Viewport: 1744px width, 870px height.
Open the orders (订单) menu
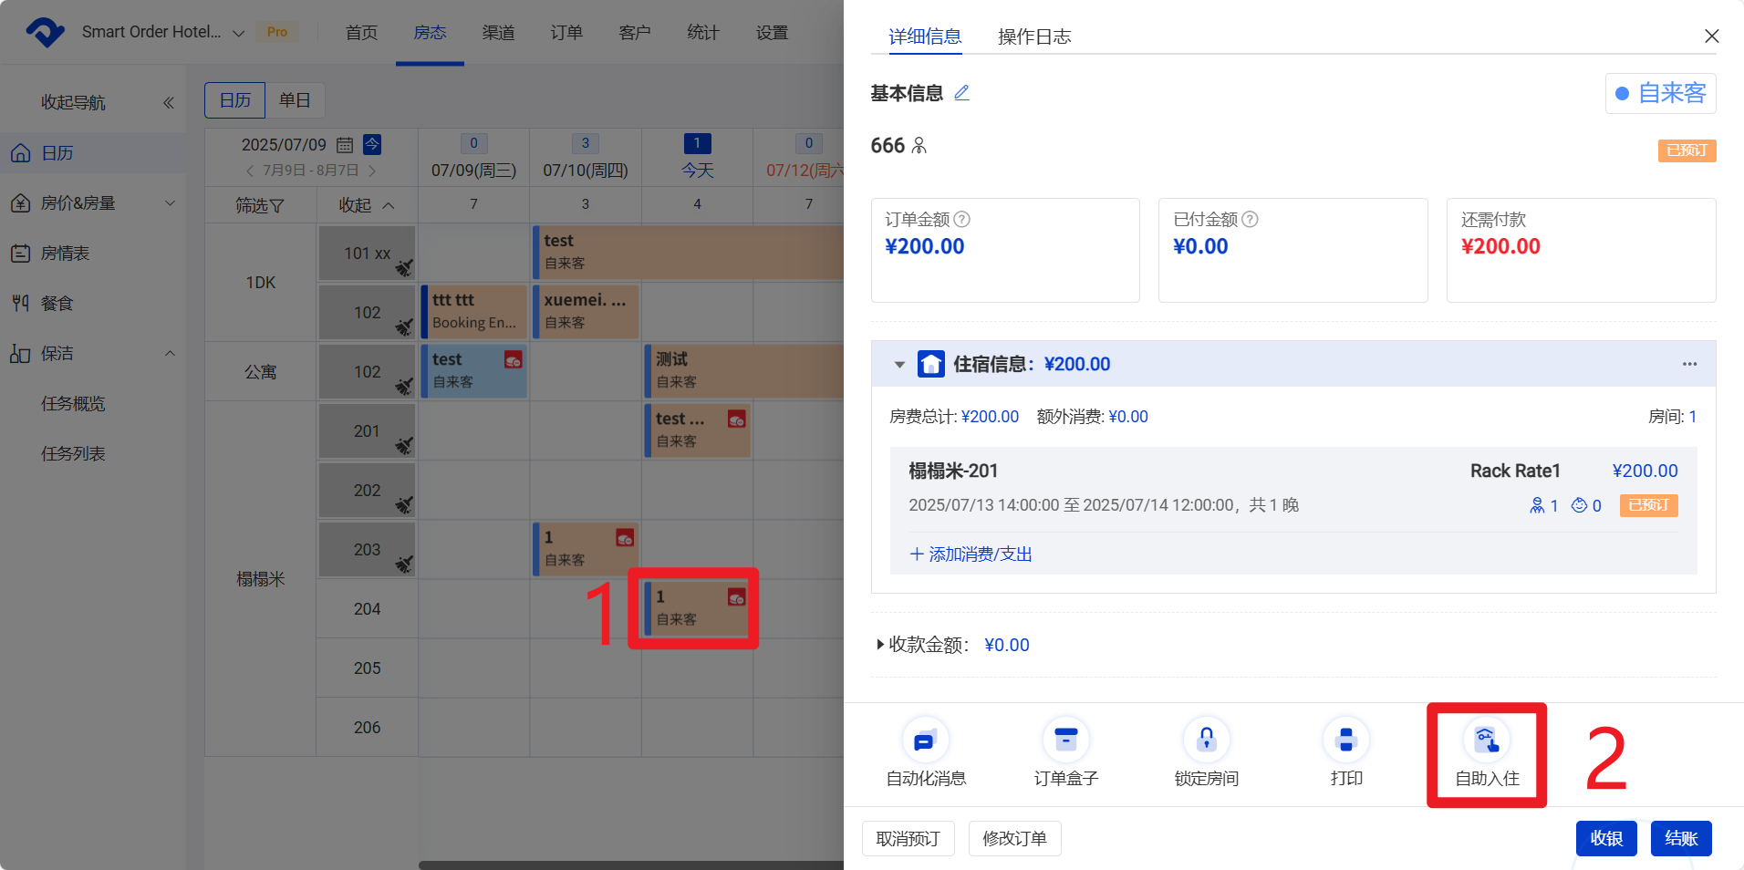pos(566,33)
